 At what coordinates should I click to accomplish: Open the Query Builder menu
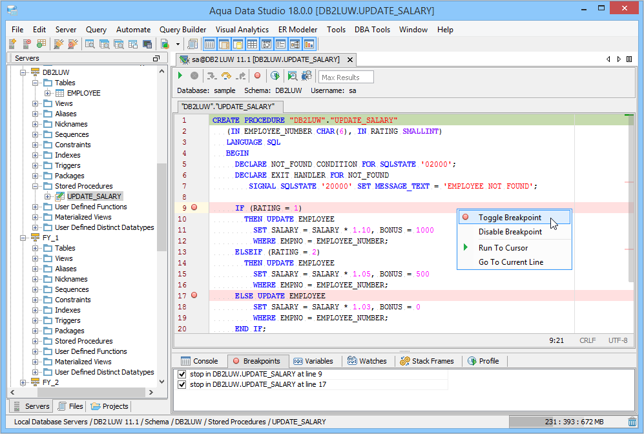click(183, 30)
